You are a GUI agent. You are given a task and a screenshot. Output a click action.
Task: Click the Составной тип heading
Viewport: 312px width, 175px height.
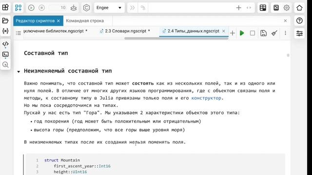[x=46, y=53]
